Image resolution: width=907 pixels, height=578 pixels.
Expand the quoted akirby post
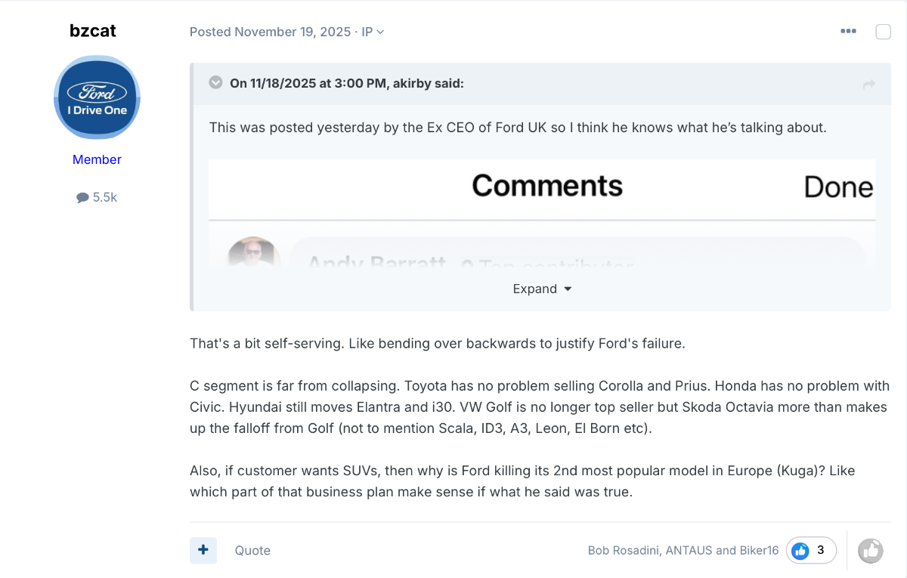pyautogui.click(x=542, y=289)
